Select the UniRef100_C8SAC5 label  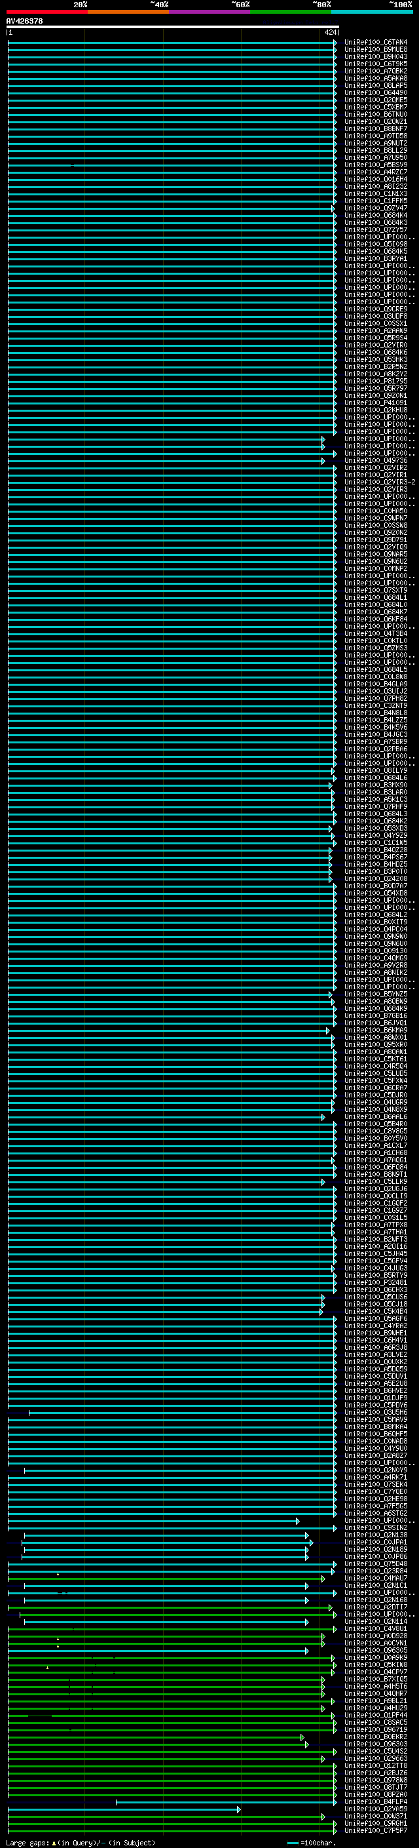tap(375, 1721)
